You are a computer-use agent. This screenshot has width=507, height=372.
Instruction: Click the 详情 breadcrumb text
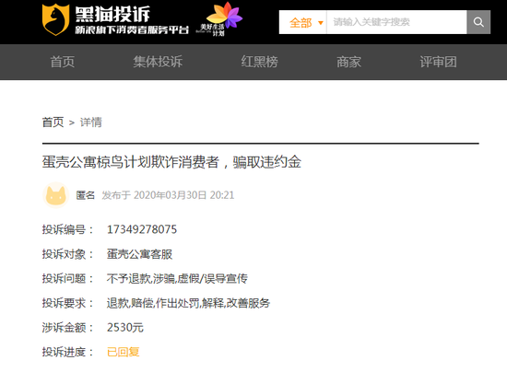tap(91, 122)
